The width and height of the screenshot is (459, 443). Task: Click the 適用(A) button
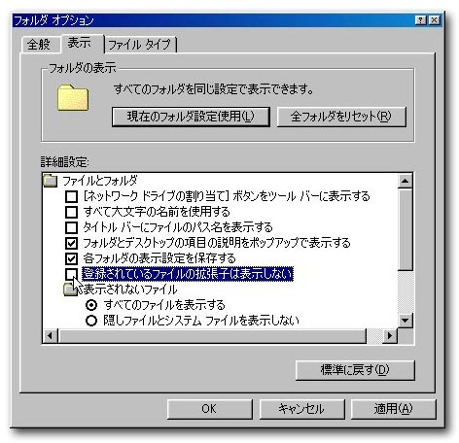[x=394, y=409]
